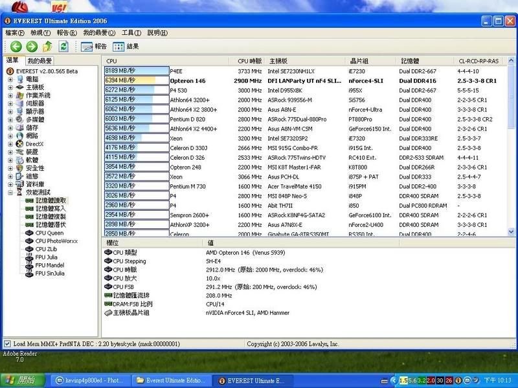Image resolution: width=518 pixels, height=388 pixels.
Task: Select CPU Queen benchmark in tree
Action: pos(49,233)
